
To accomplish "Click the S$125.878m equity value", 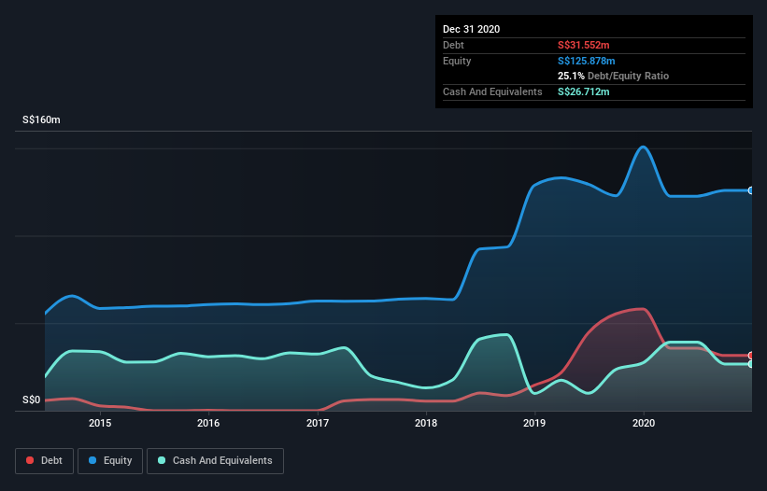I will (x=587, y=61).
